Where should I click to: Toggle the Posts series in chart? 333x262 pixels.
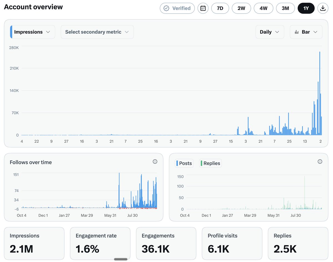184,163
